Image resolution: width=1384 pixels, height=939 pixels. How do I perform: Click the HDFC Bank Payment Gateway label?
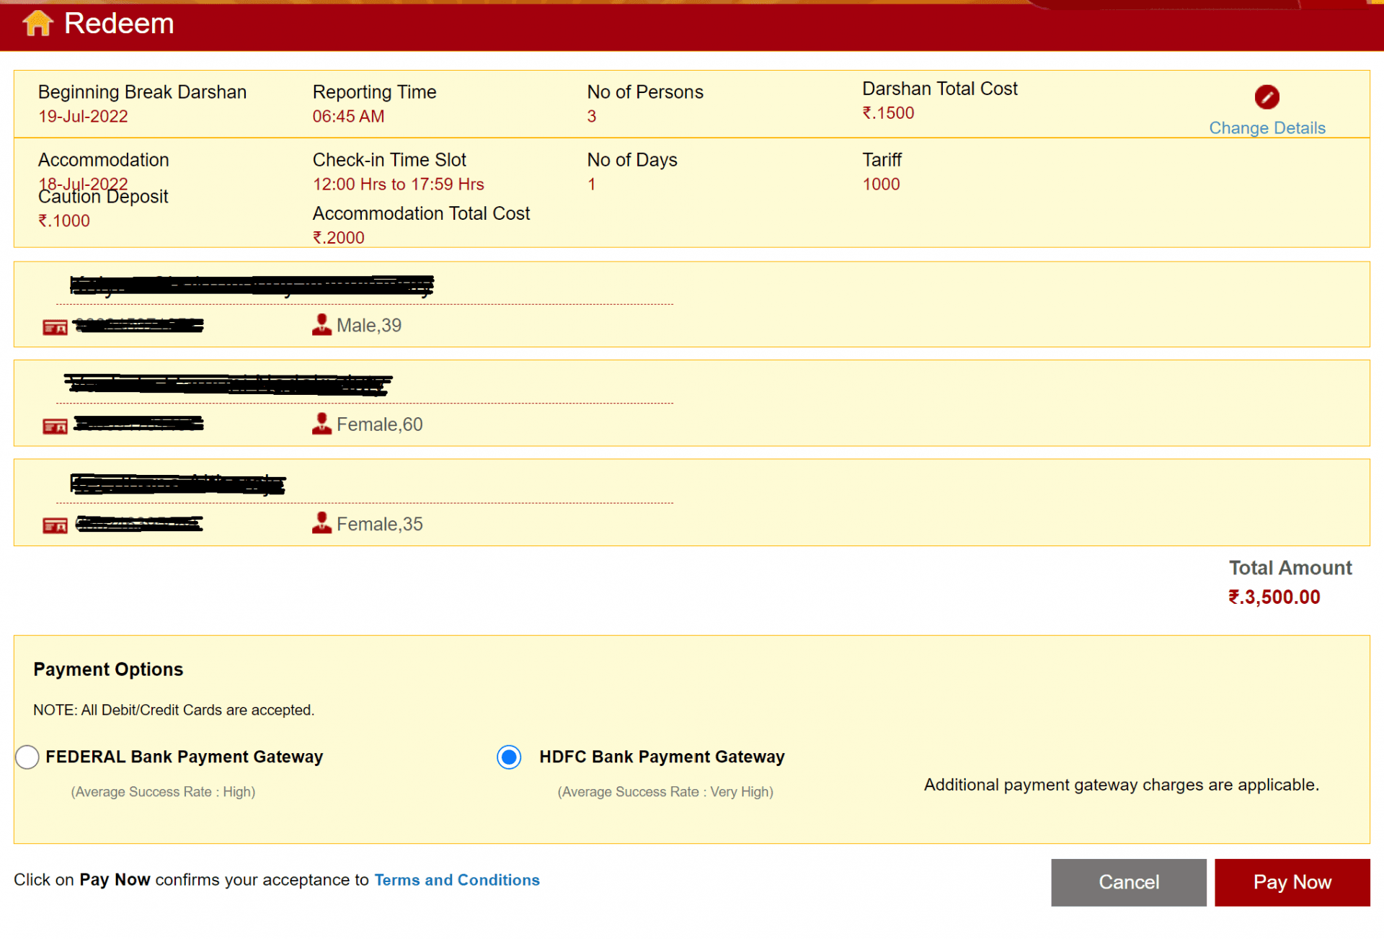tap(661, 757)
